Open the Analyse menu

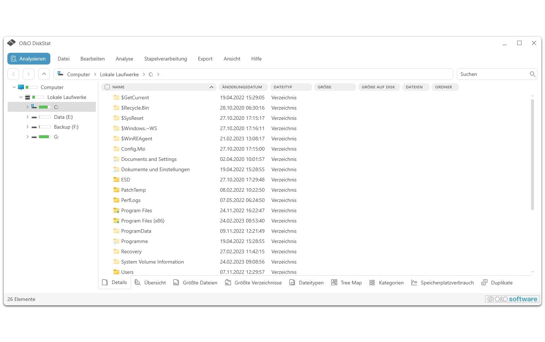pyautogui.click(x=124, y=59)
